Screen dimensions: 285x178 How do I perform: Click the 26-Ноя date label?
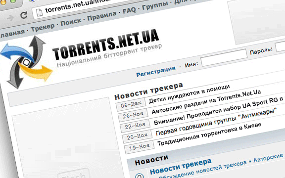pos(133,115)
